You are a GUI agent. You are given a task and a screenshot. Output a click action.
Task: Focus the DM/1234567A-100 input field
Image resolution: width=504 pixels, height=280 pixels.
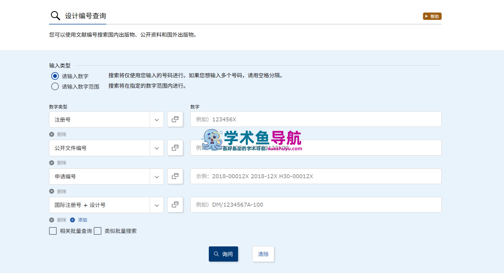coord(316,204)
